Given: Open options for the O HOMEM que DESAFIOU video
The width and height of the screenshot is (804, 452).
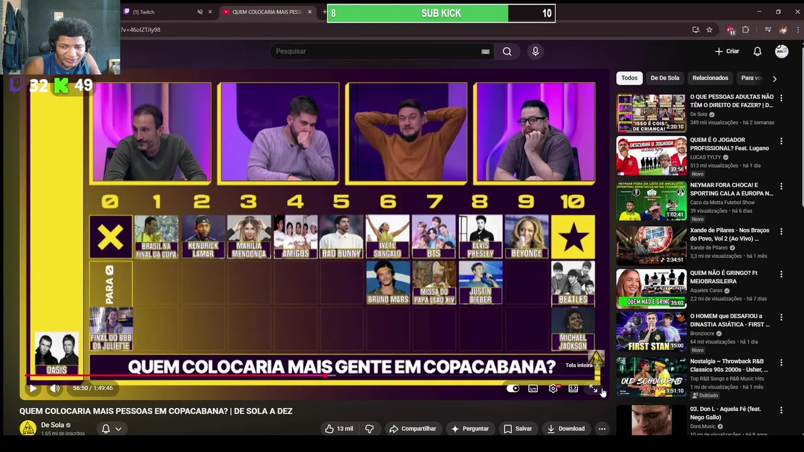Looking at the screenshot, I should [x=781, y=318].
